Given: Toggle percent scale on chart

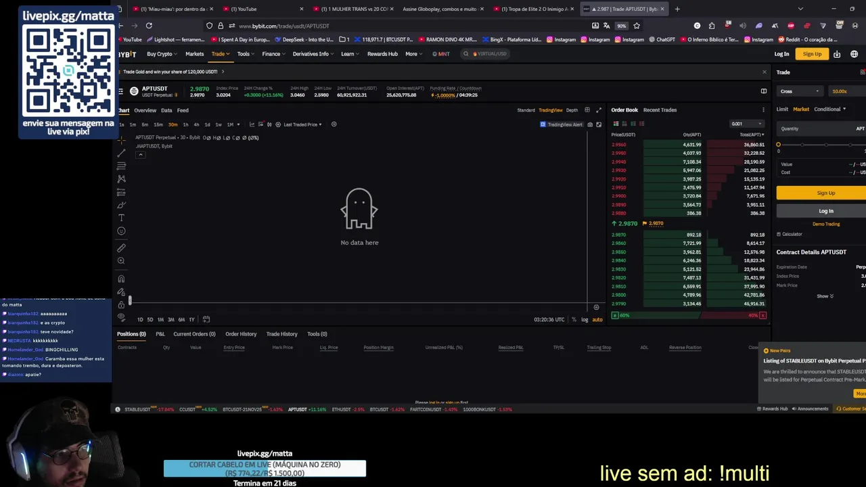Looking at the screenshot, I should [574, 319].
